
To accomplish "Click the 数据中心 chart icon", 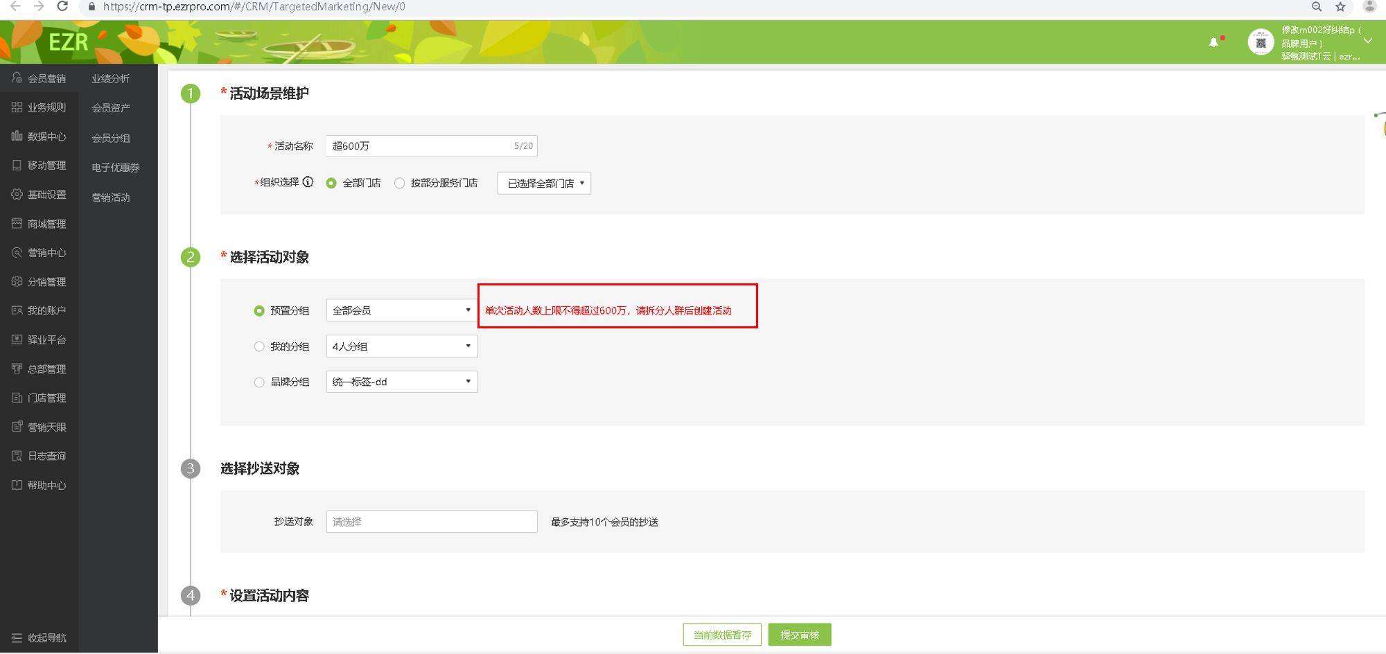I will coord(17,136).
